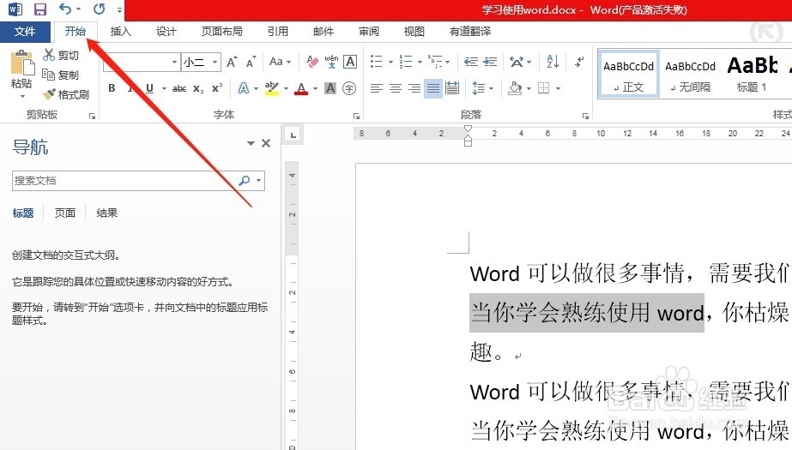Switch to the Insert (插入) tab
The width and height of the screenshot is (792, 450).
click(121, 31)
